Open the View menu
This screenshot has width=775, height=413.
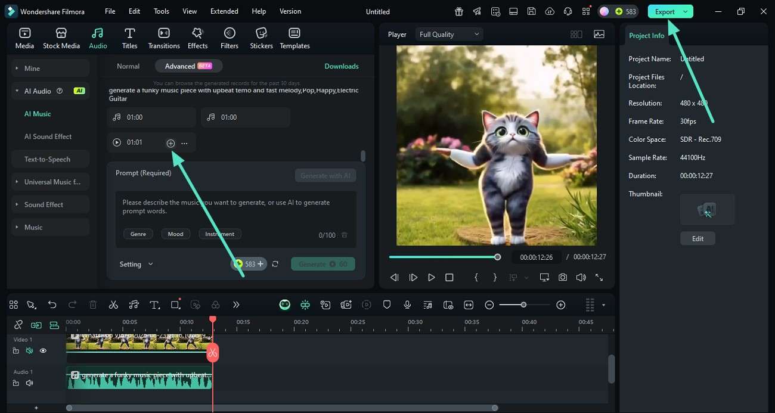pyautogui.click(x=190, y=11)
